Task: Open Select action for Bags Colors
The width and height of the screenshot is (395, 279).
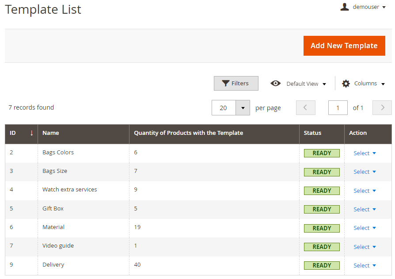Action: (x=365, y=153)
